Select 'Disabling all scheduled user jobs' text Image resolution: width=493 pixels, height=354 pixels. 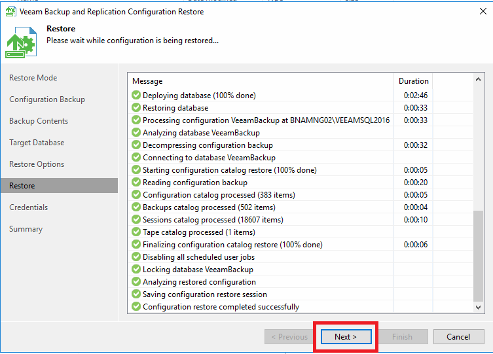[199, 257]
